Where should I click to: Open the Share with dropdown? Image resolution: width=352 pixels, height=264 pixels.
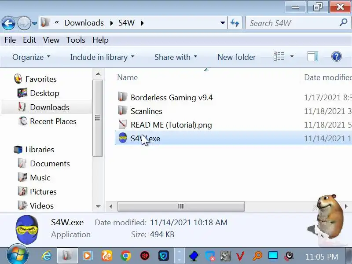[176, 57]
